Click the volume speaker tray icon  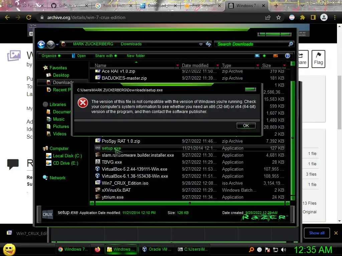tap(284, 250)
